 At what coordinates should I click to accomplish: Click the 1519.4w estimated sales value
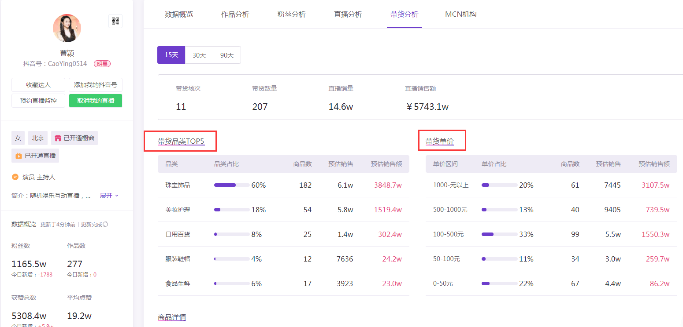pos(388,210)
